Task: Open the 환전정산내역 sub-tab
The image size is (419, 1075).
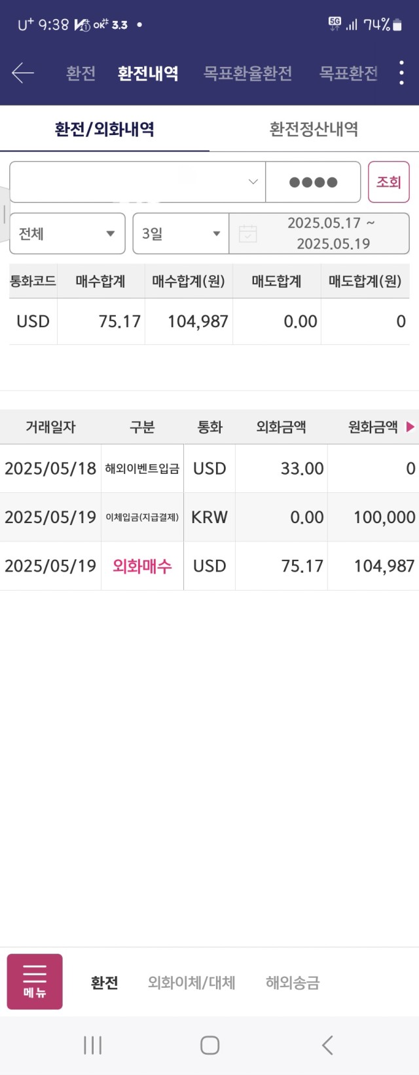Action: click(314, 128)
